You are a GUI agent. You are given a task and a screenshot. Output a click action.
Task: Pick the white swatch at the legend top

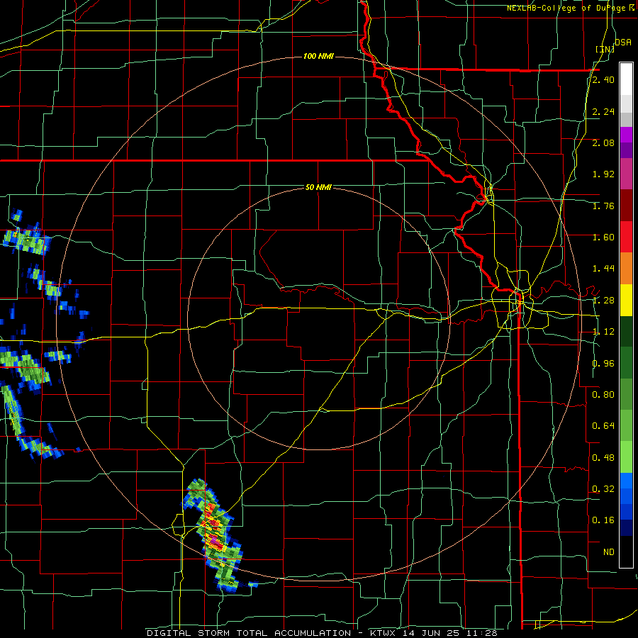(626, 79)
